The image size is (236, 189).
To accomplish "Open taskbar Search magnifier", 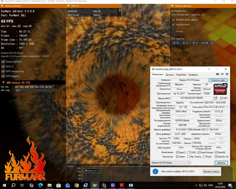I will click(13, 185).
